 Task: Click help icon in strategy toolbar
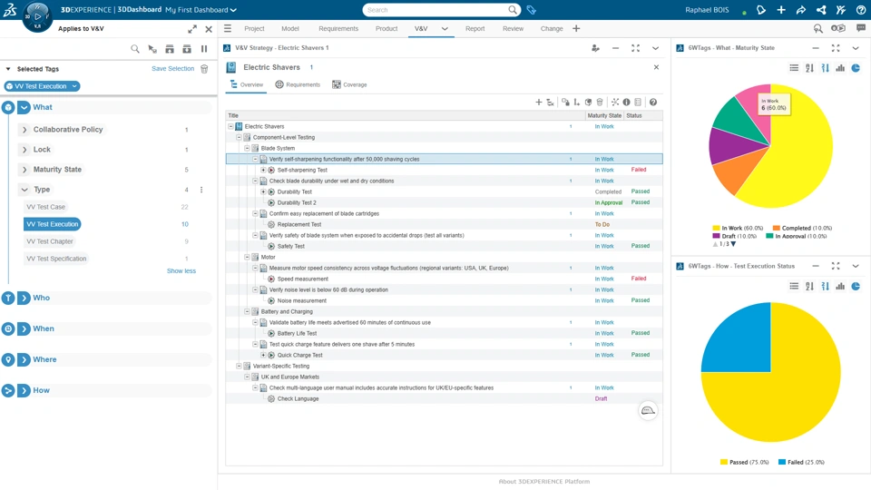tap(653, 102)
